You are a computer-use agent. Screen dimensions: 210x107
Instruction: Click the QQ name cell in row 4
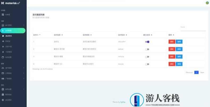pyautogui.click(x=58, y=64)
